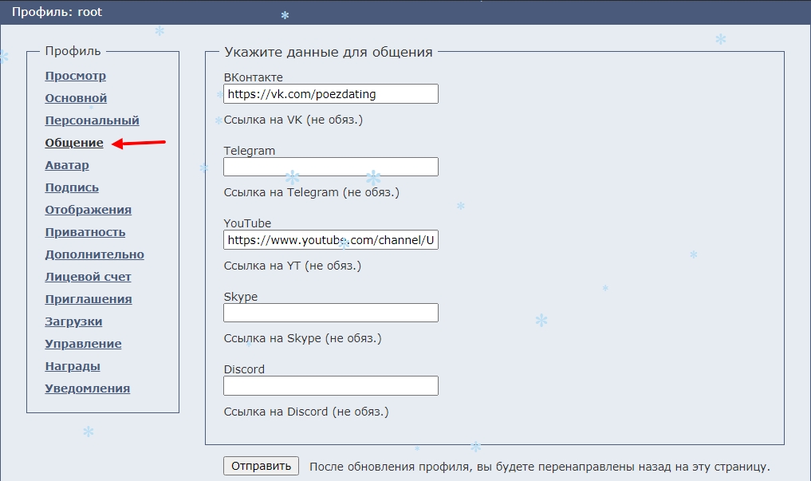Go to Отображения settings
This screenshot has width=811, height=481.
(88, 210)
